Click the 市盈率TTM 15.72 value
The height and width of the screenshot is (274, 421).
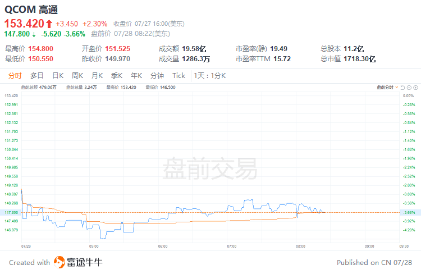click(282, 59)
